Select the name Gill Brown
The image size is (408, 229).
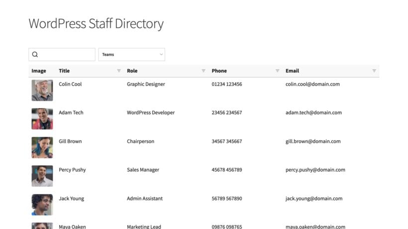(70, 141)
